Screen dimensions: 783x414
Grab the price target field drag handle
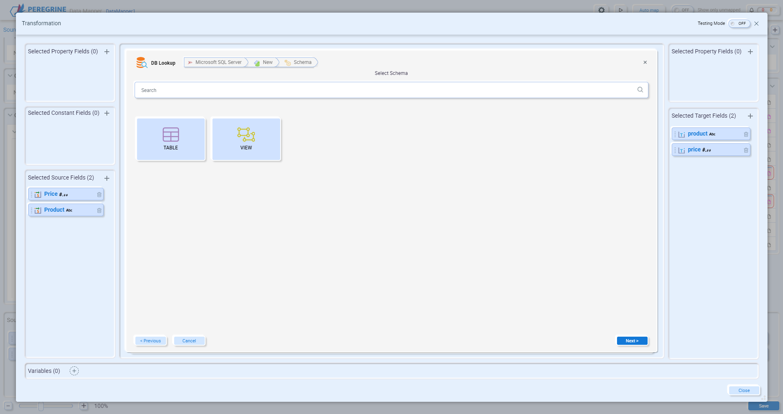tap(675, 150)
